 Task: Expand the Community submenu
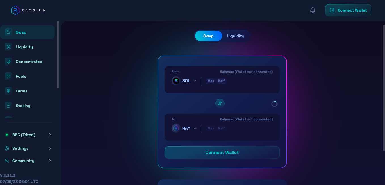point(28,161)
